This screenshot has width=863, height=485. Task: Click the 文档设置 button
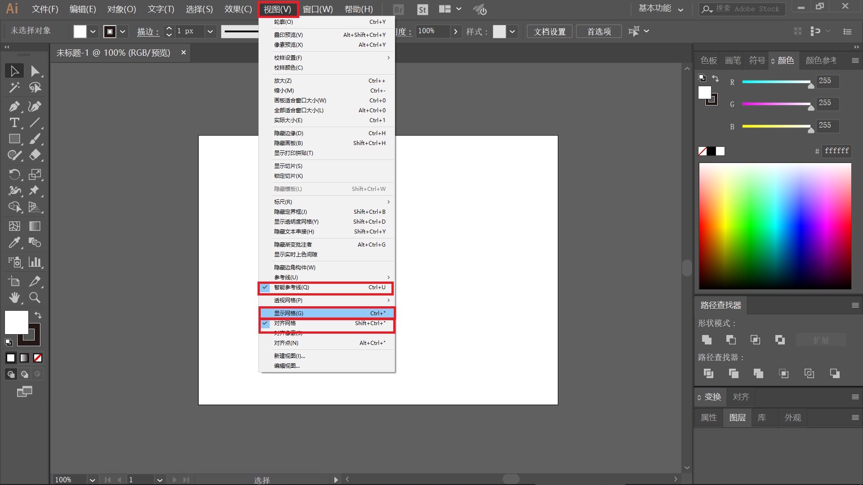(549, 31)
